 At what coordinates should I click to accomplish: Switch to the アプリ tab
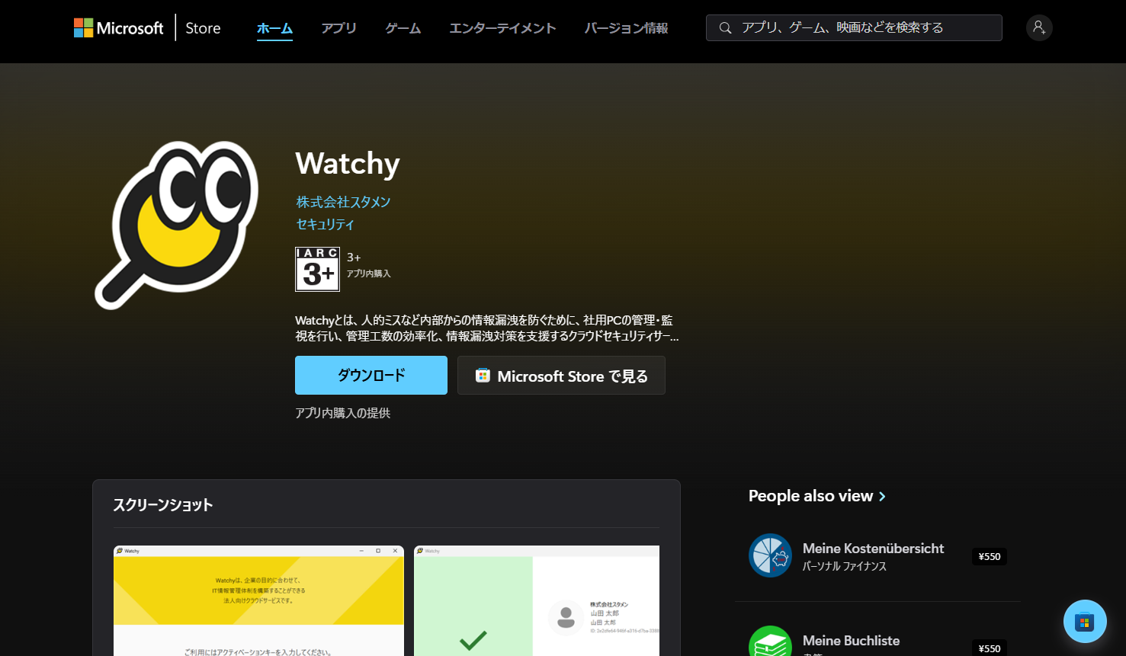click(338, 28)
